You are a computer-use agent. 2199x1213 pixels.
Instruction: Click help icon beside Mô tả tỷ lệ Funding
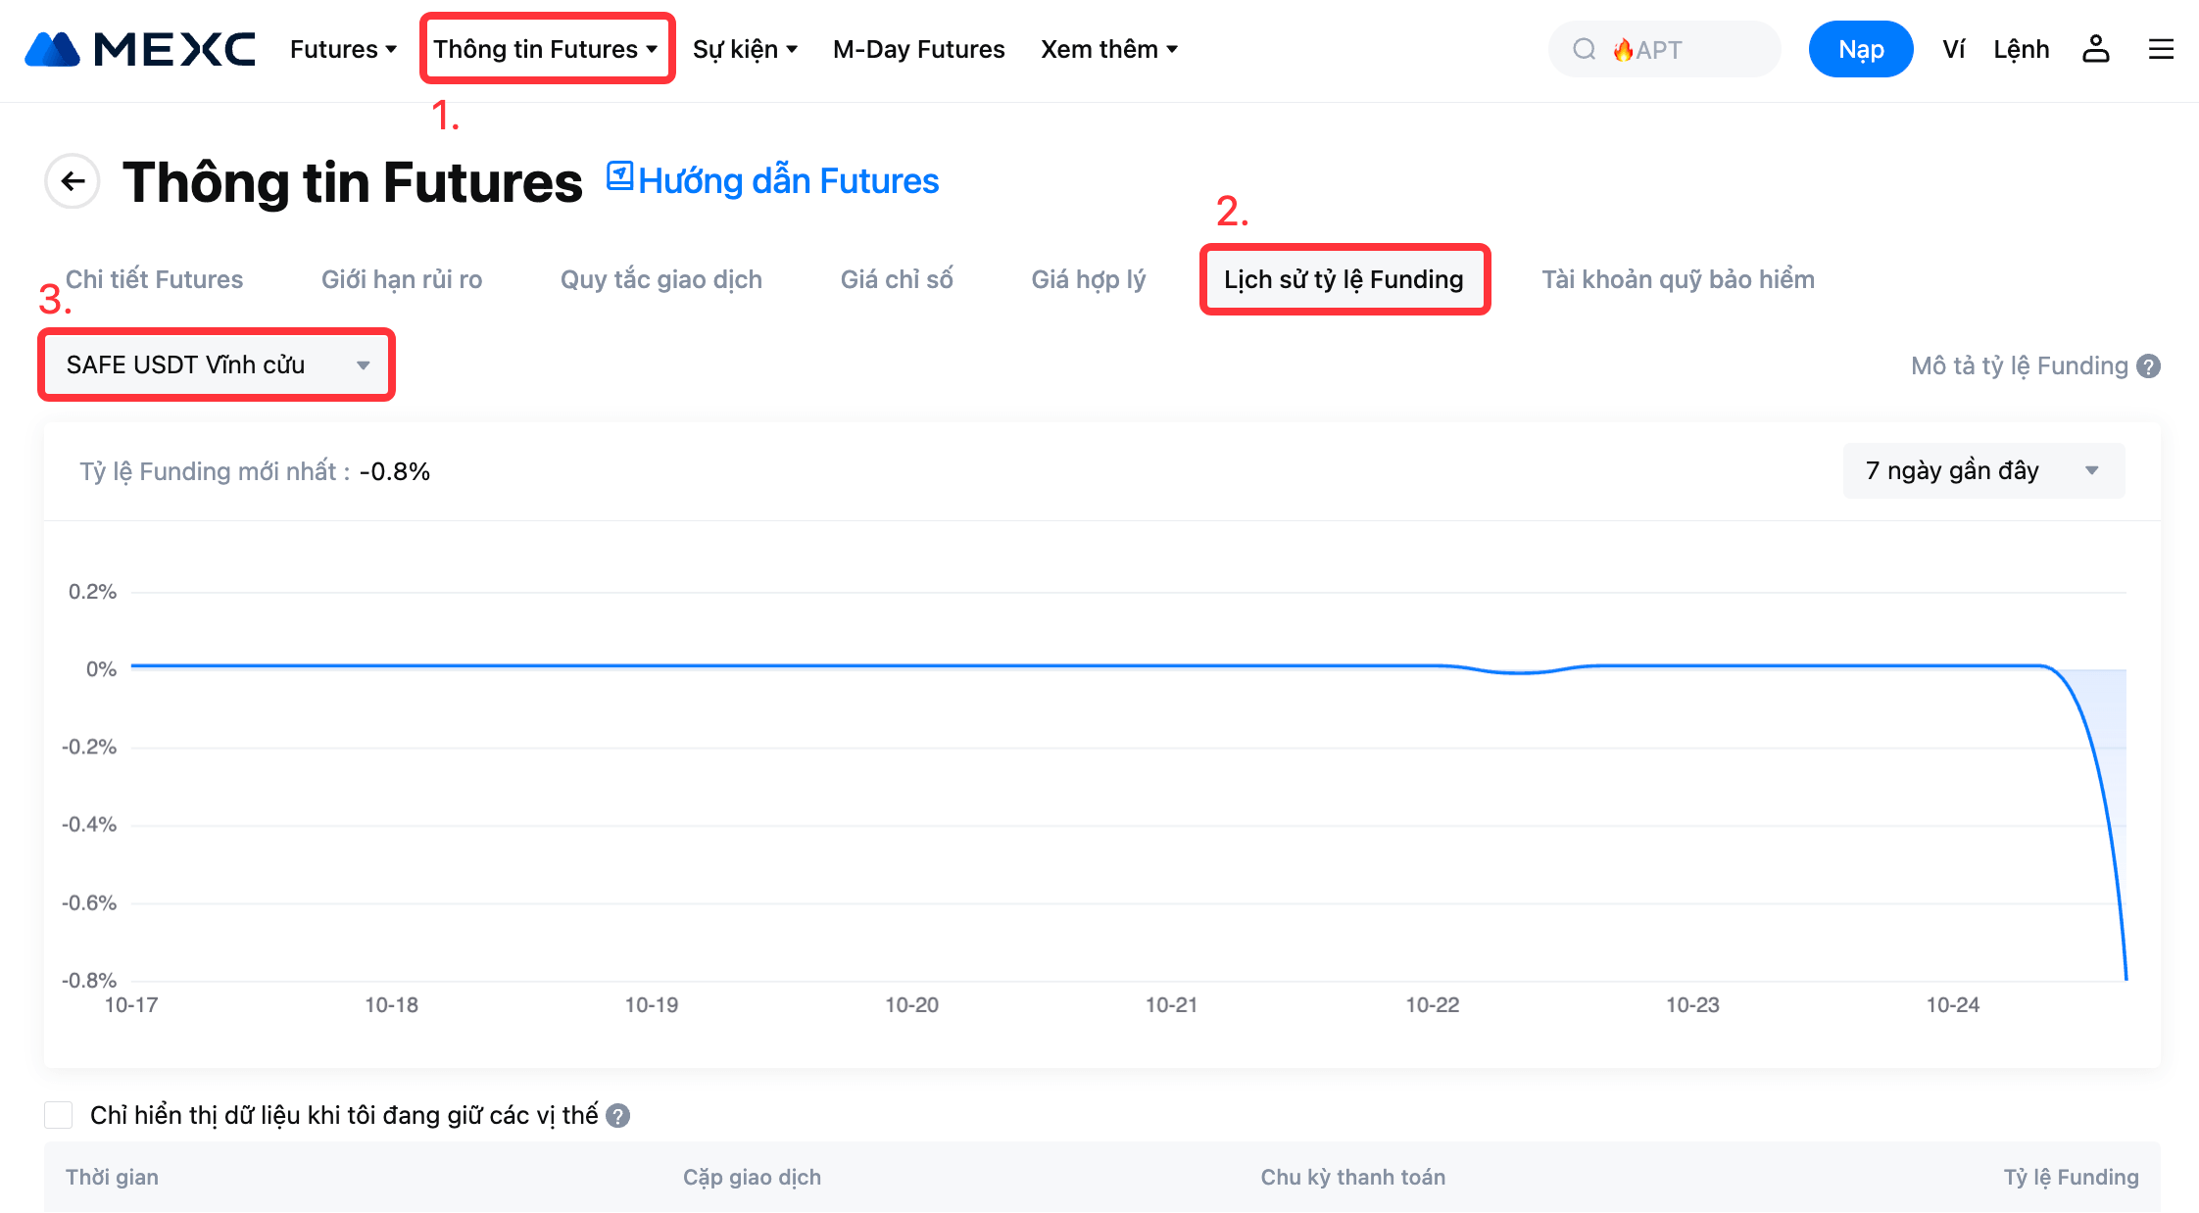2149,366
